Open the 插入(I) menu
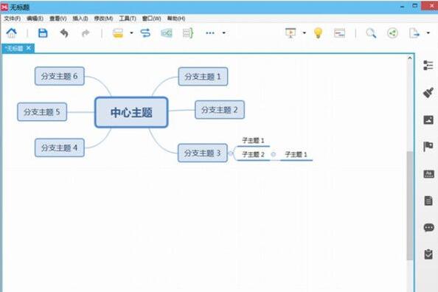The width and height of the screenshot is (438, 292). 80,18
